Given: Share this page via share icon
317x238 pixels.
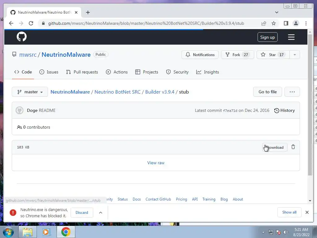Looking at the screenshot, I should 264,23.
